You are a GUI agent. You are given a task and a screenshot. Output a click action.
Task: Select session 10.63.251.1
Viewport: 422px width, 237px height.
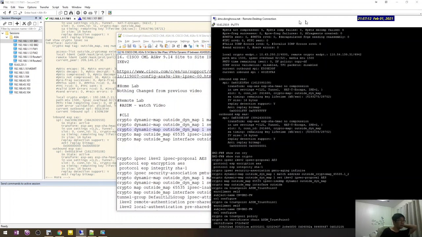[20, 65]
